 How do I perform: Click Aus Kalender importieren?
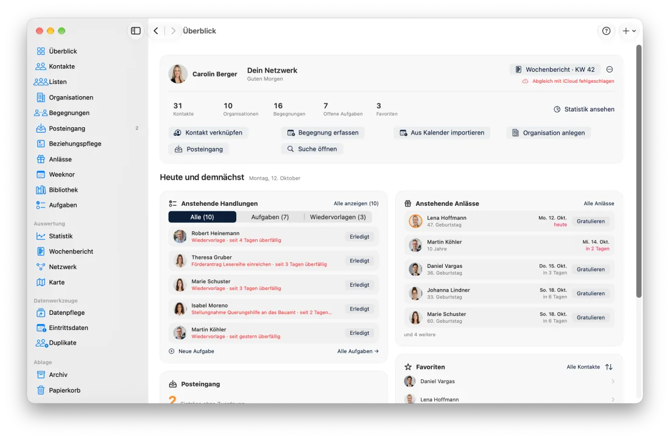[x=442, y=133]
